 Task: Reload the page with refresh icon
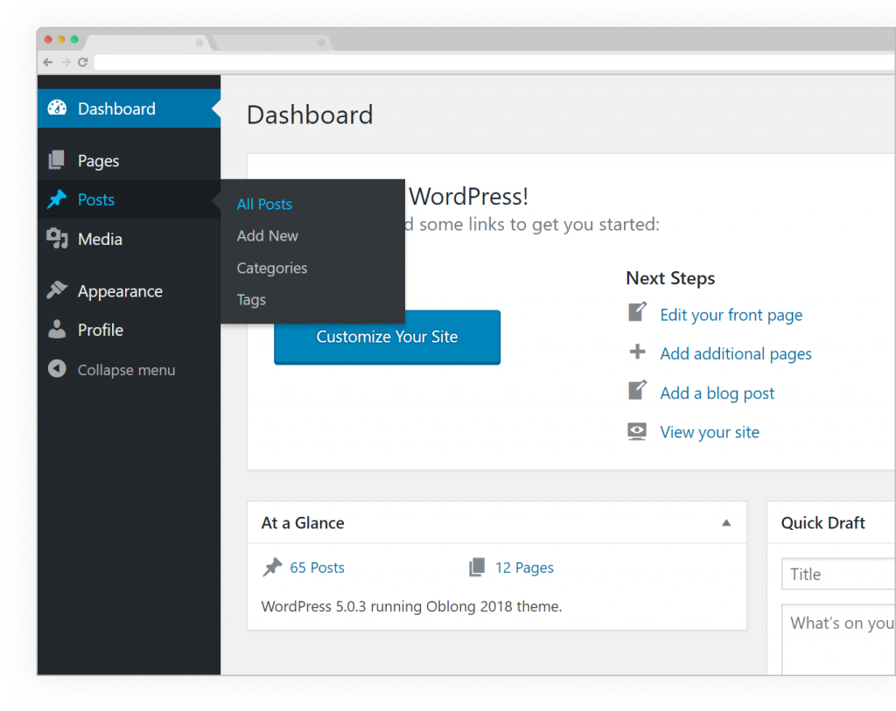(83, 62)
